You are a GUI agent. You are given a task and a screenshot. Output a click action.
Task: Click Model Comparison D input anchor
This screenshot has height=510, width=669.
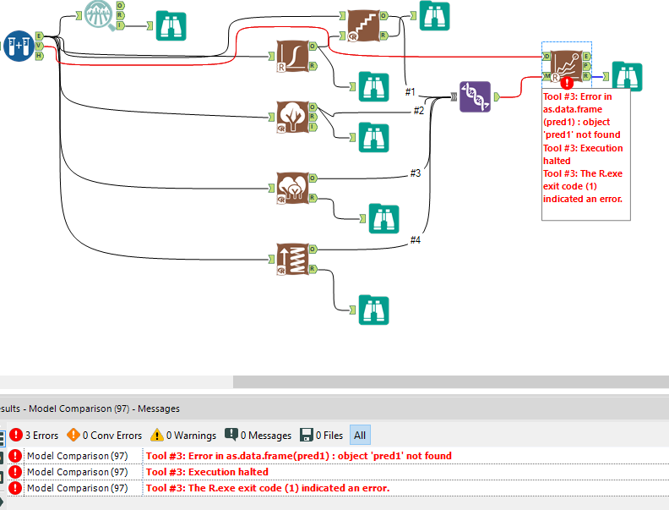[x=547, y=56]
